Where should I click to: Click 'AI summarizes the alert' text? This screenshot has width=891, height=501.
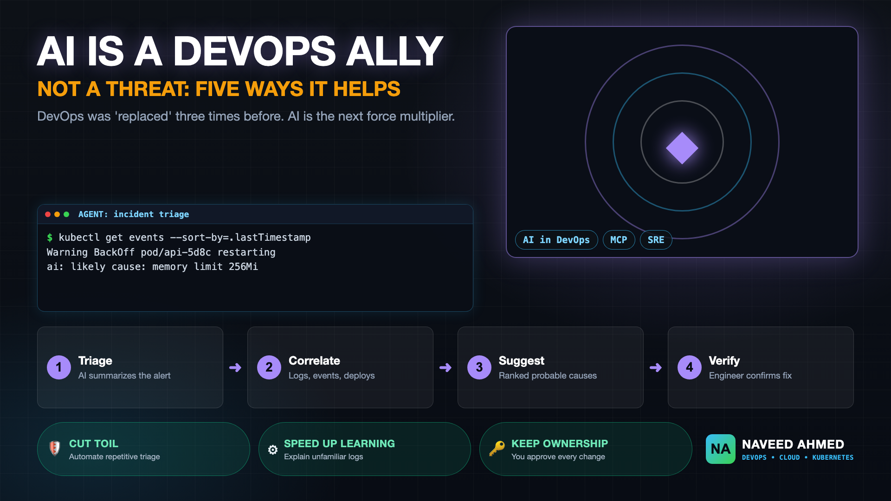pos(124,376)
